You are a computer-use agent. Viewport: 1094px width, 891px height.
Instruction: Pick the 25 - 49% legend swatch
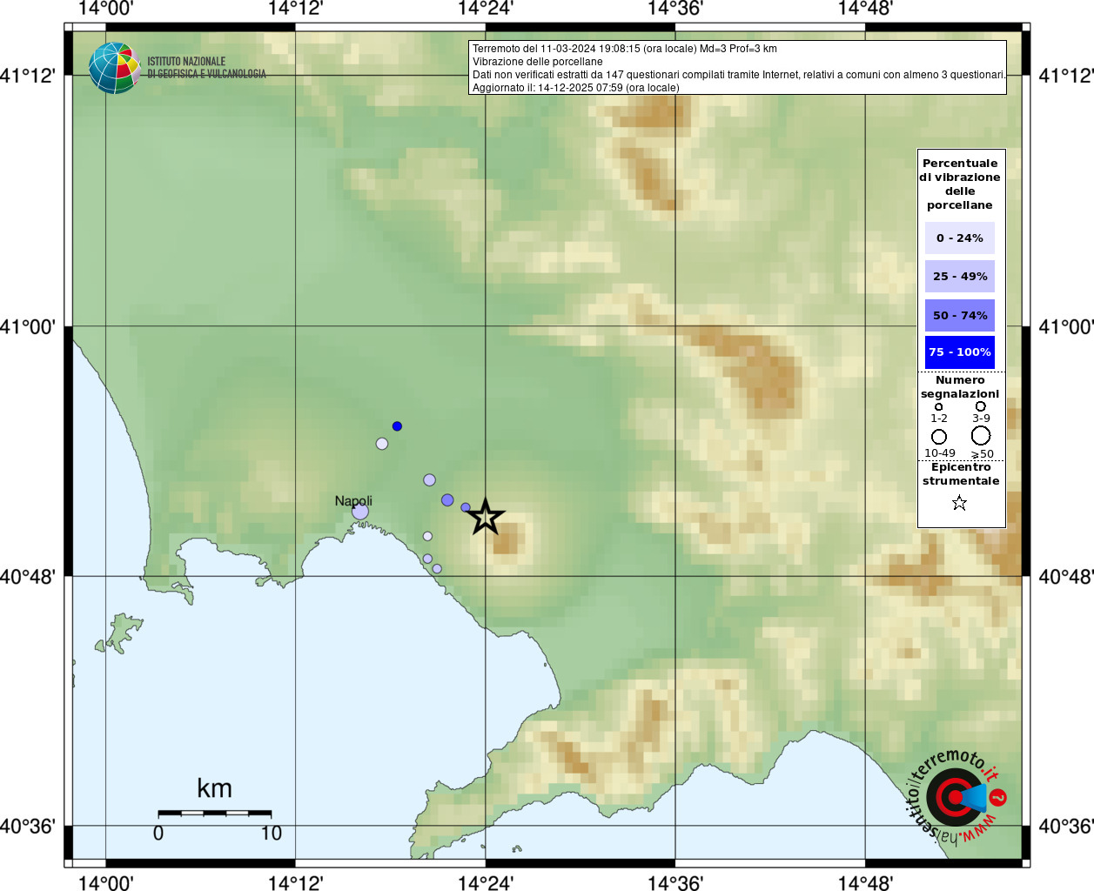(959, 277)
